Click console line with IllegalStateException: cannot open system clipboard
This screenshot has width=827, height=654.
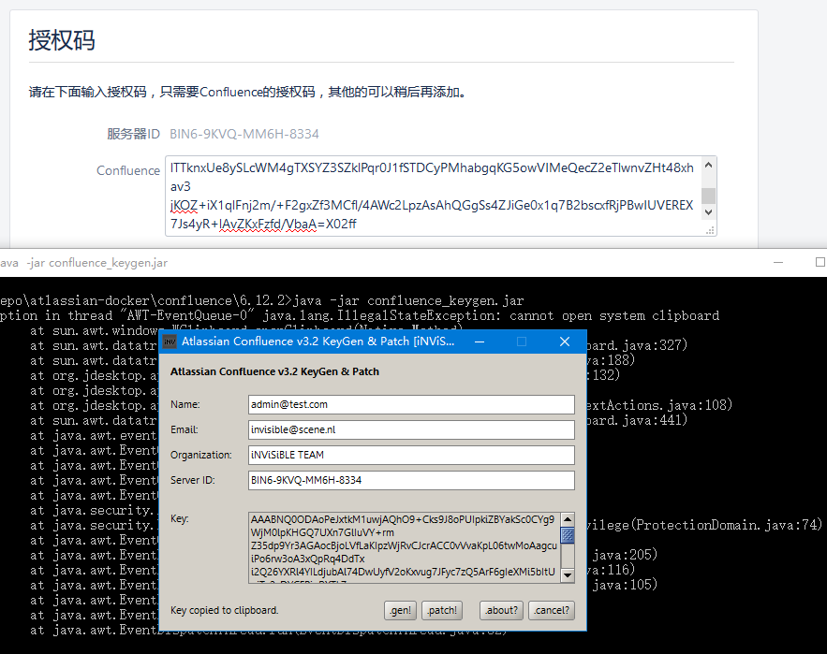360,315
